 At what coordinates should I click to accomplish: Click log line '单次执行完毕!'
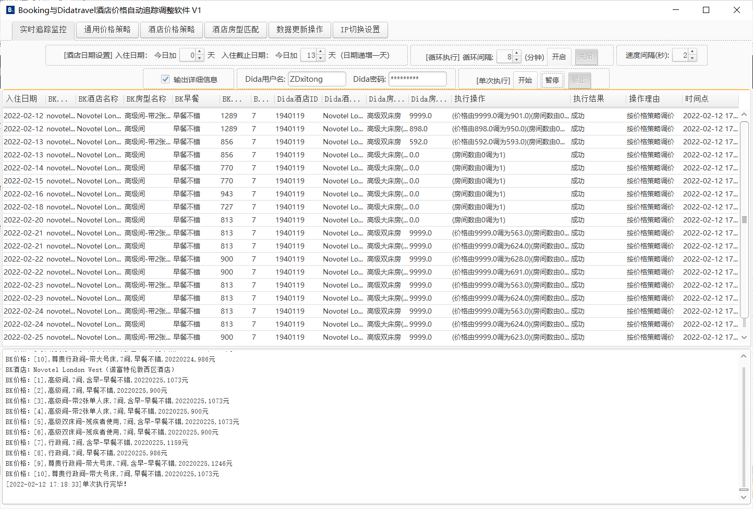tap(66, 485)
